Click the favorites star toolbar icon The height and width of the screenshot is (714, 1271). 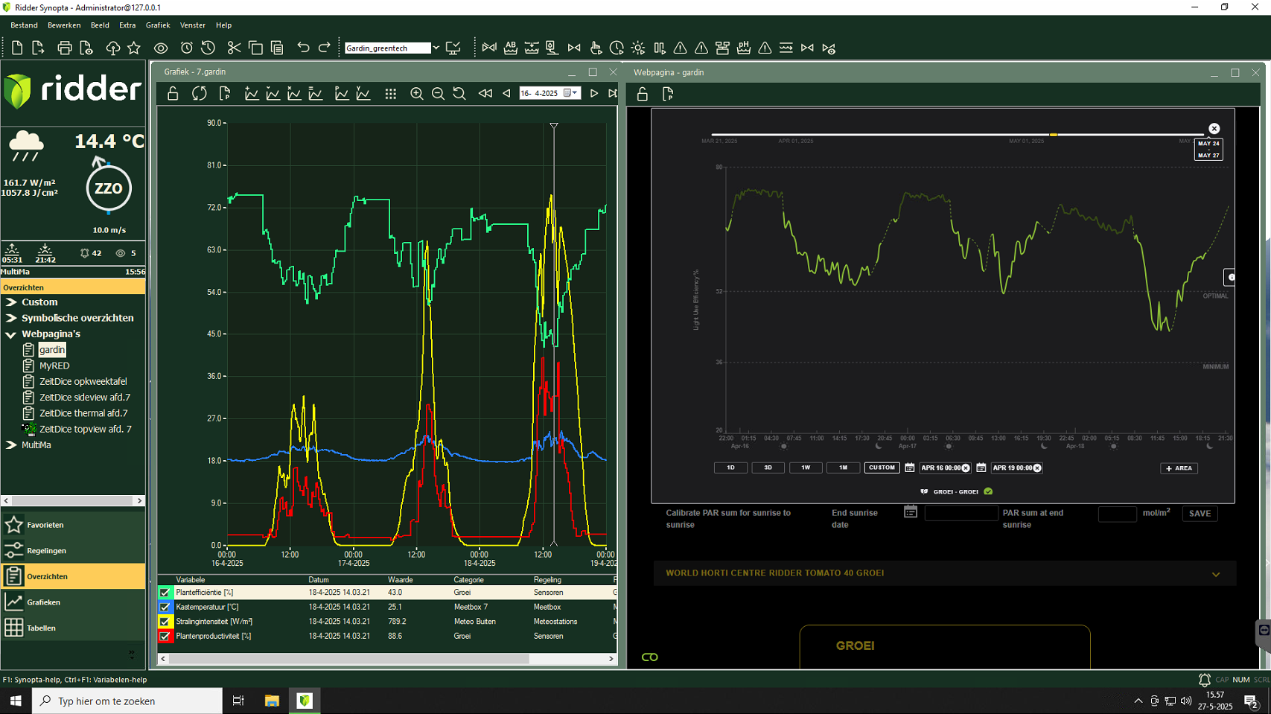pos(134,48)
